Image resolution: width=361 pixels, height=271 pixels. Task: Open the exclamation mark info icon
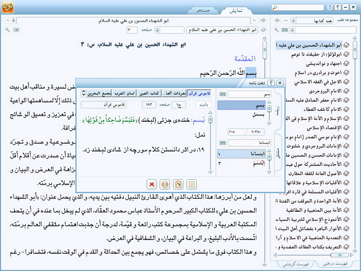(x=330, y=7)
